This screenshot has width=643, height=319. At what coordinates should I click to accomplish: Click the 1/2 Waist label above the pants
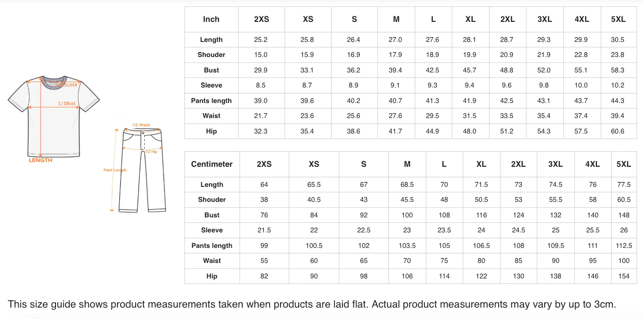pyautogui.click(x=141, y=125)
